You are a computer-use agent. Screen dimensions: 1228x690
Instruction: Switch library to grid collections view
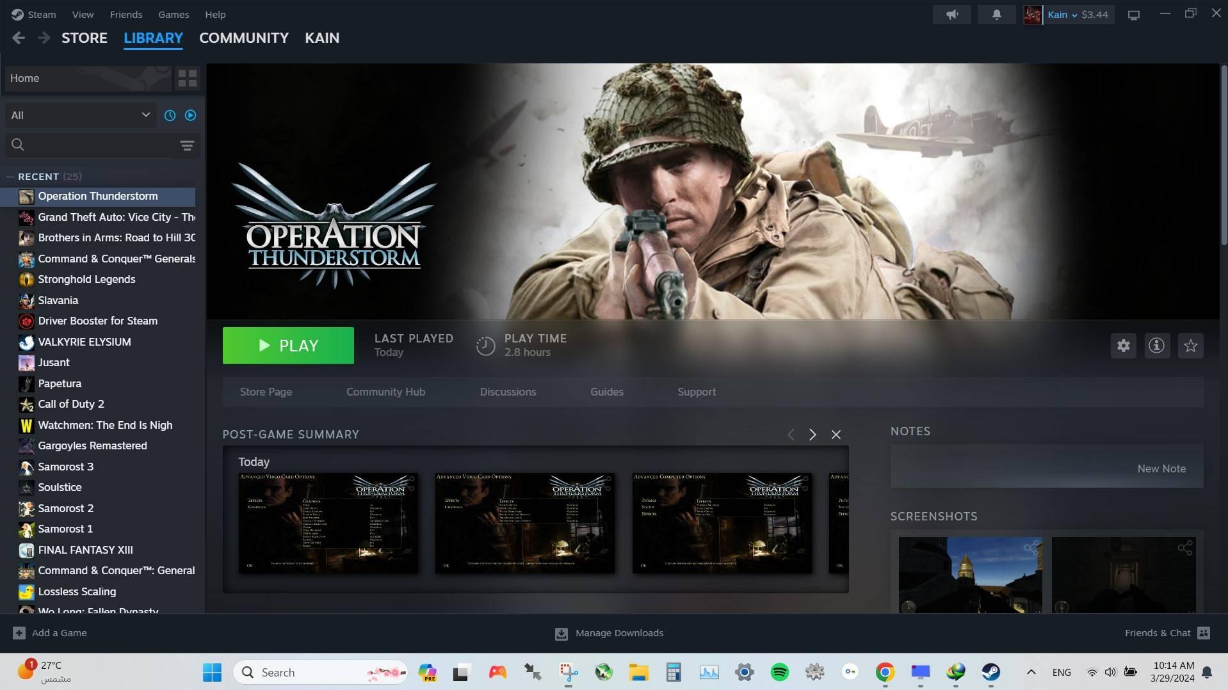click(188, 78)
